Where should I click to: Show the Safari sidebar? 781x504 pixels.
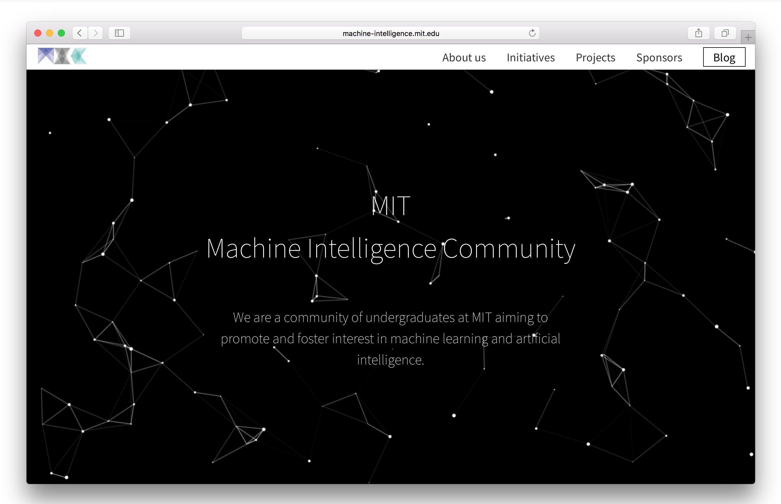tap(119, 33)
